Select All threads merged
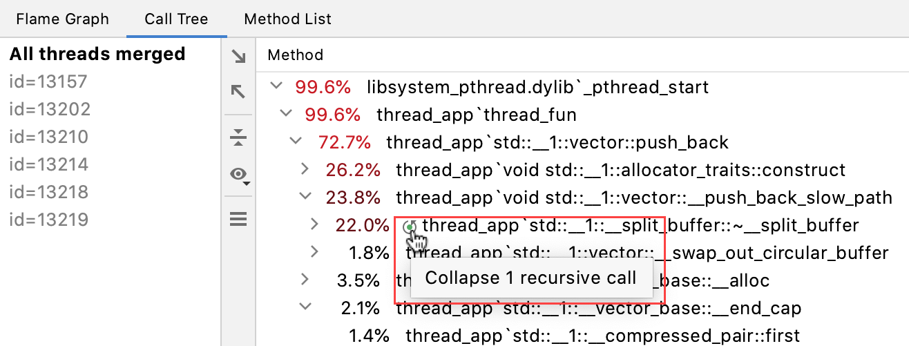Screen dimensions: 909x346 pyautogui.click(x=97, y=55)
